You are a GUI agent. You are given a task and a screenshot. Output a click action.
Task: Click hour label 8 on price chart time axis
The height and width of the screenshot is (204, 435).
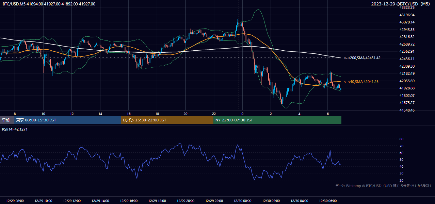15,114
